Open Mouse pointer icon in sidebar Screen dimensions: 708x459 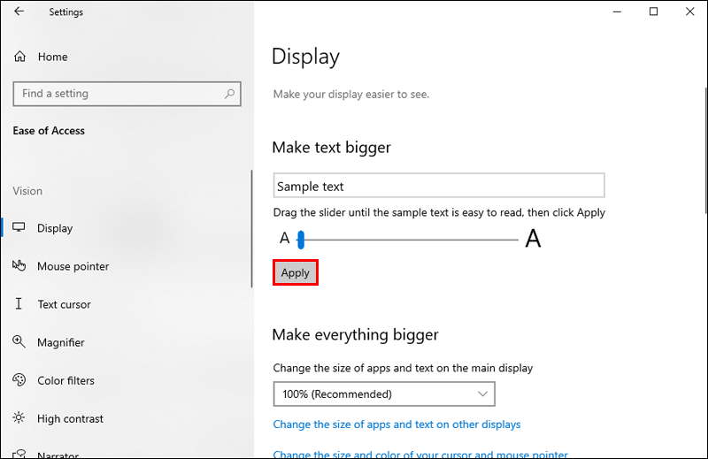coord(19,265)
